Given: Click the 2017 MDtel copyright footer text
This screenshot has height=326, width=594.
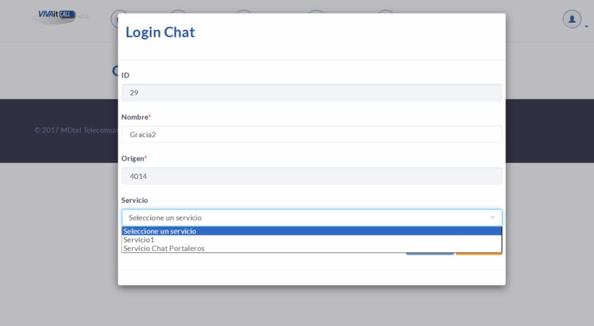Looking at the screenshot, I should [76, 130].
